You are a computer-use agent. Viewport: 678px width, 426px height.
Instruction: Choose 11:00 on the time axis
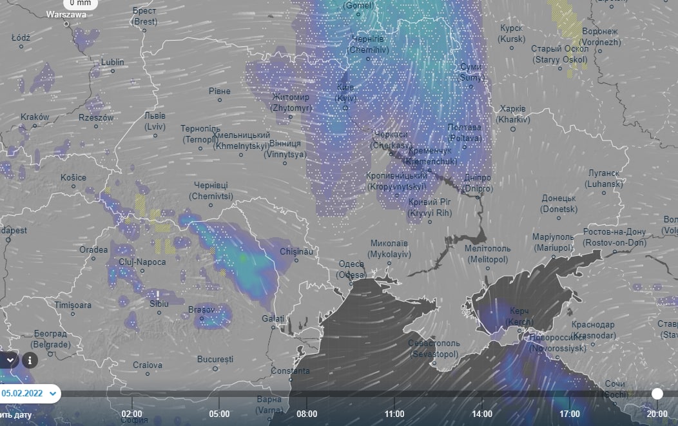click(394, 414)
